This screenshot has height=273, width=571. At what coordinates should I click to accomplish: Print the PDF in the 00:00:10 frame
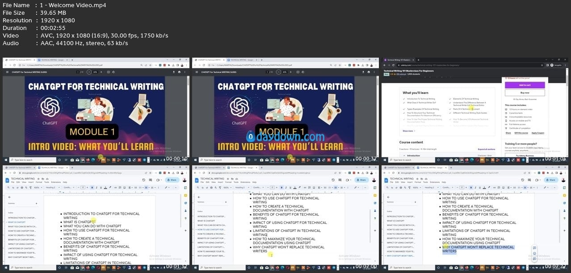(x=179, y=72)
